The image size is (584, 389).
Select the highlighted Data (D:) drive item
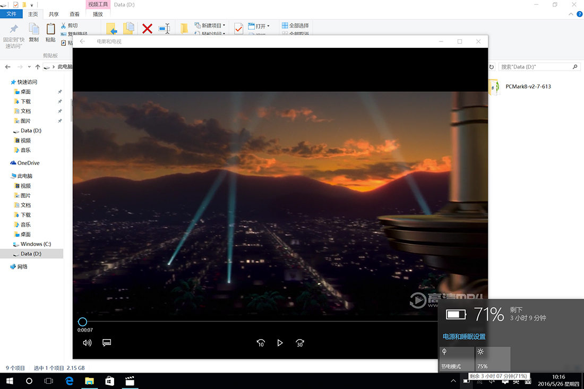click(x=31, y=254)
